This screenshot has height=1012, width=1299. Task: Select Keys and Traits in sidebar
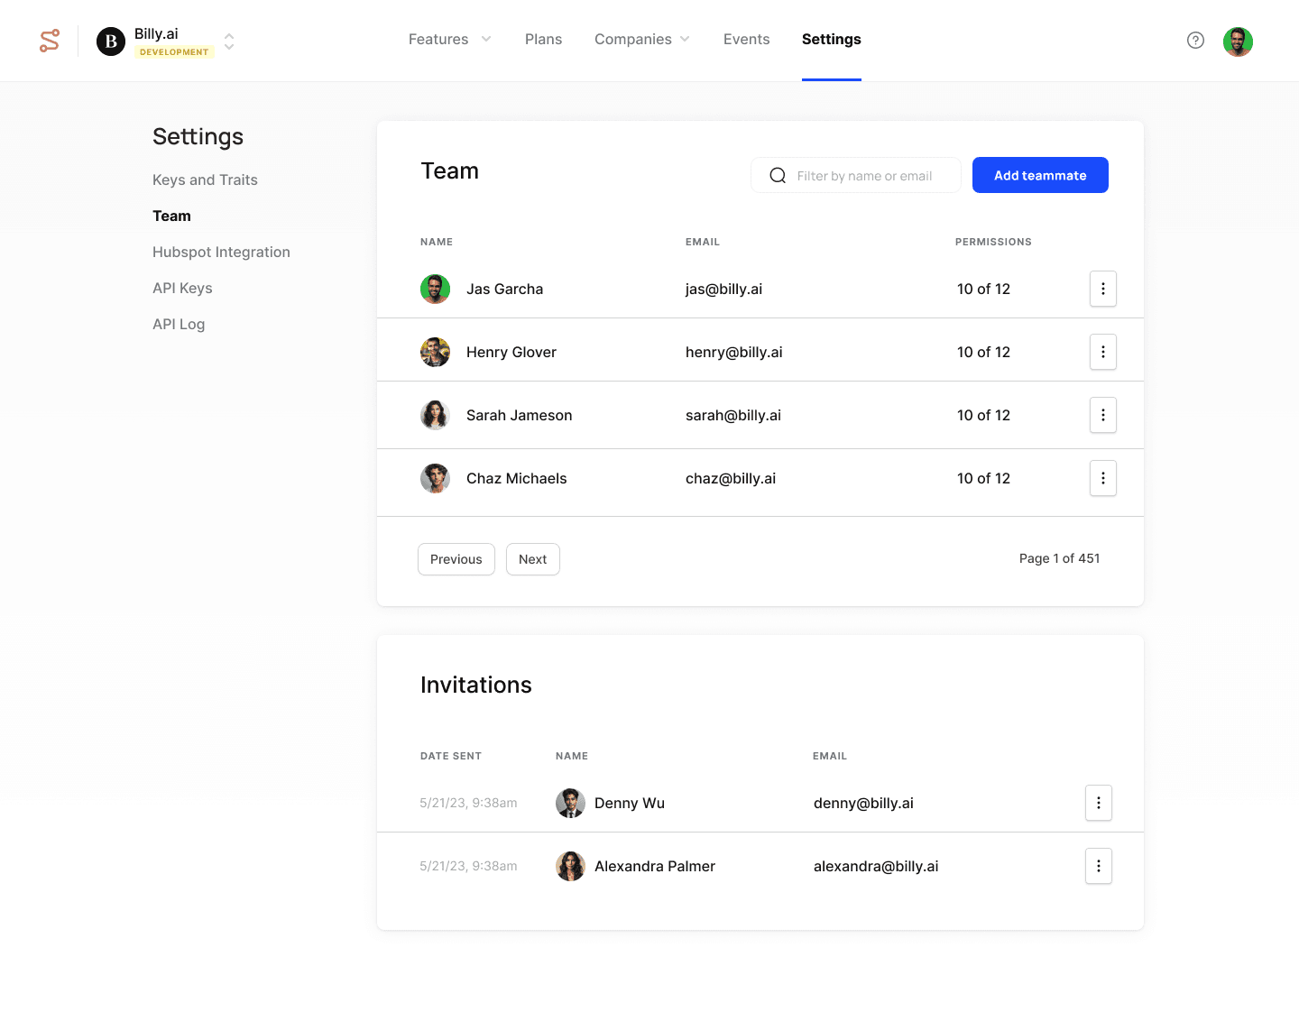click(205, 180)
